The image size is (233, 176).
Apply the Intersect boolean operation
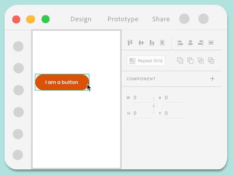pos(201,60)
